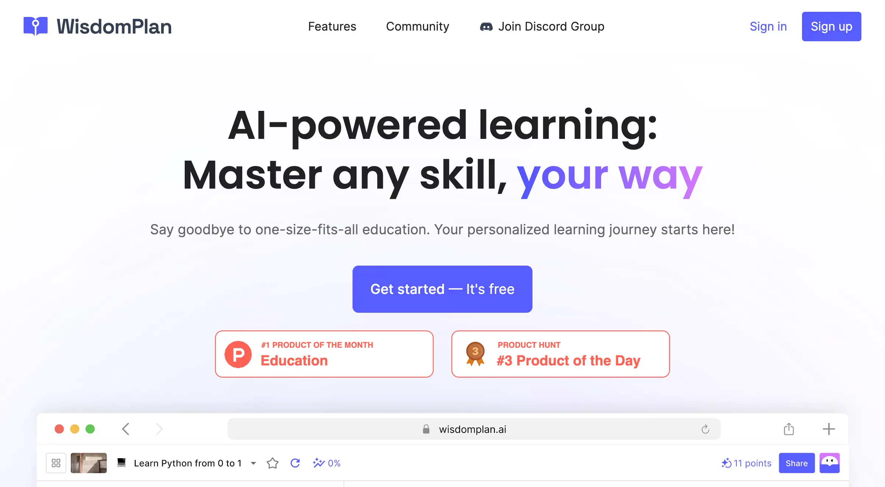
Task: Click the Features menu item
Action: pos(332,27)
